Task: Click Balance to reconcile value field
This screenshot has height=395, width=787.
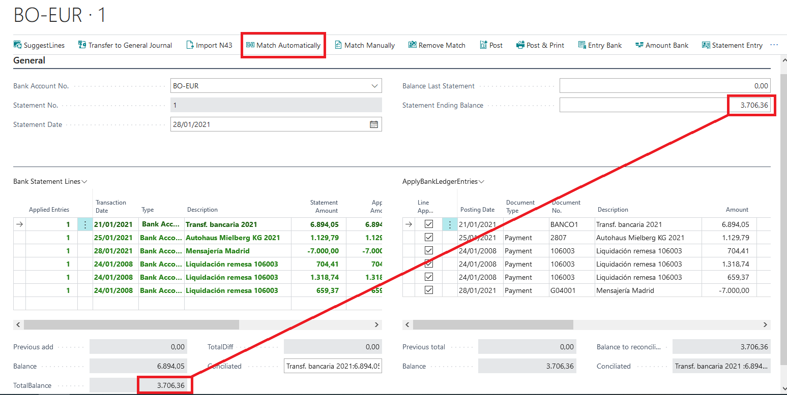Action: (x=721, y=347)
